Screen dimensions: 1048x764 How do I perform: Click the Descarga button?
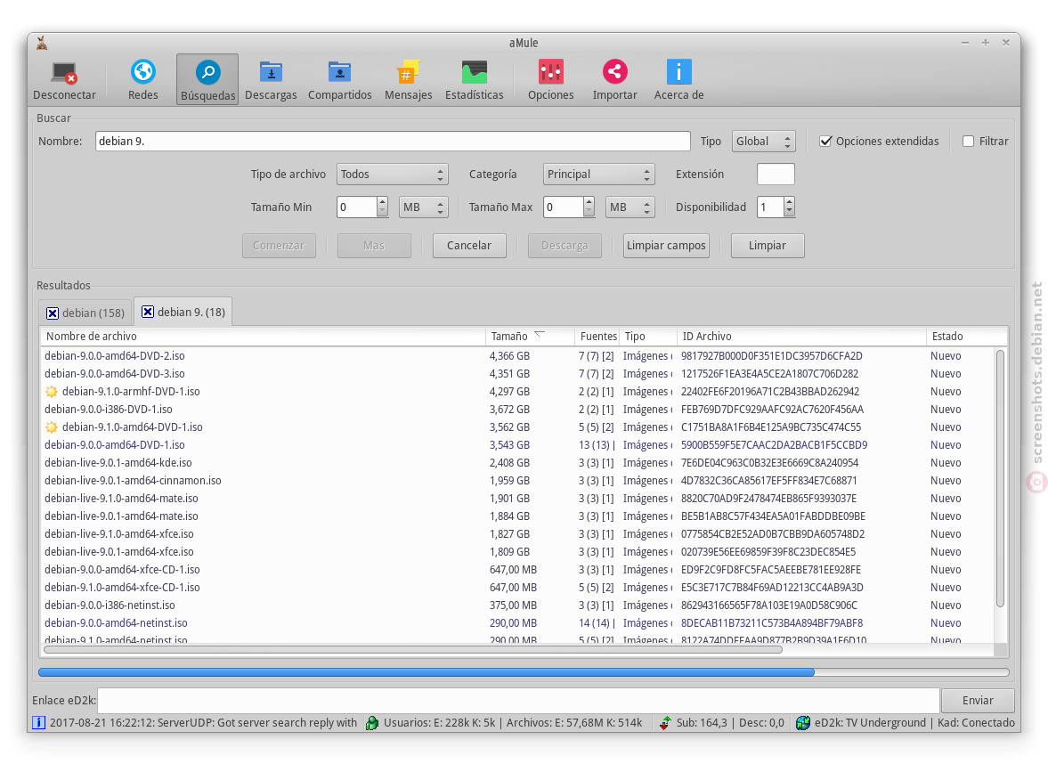click(x=565, y=245)
